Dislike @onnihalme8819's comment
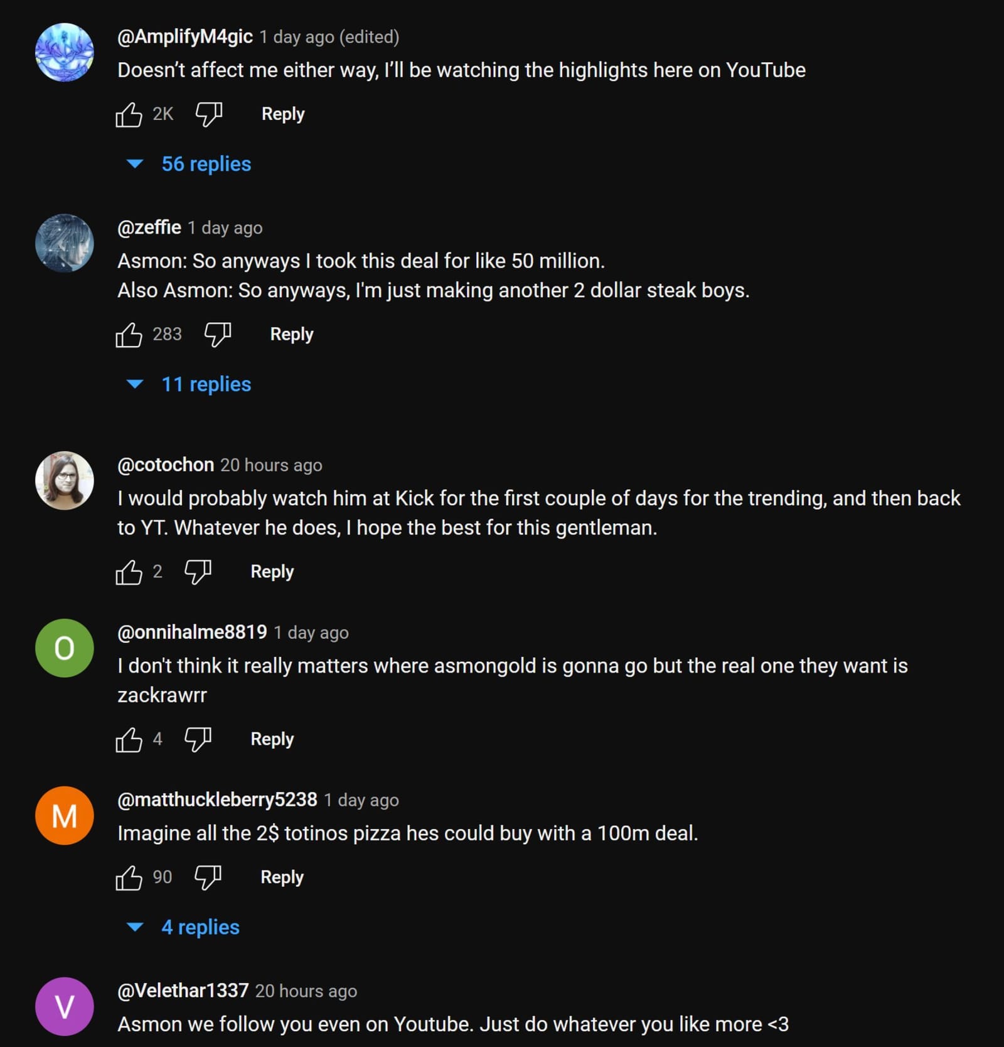Image resolution: width=1004 pixels, height=1047 pixels. (x=198, y=739)
